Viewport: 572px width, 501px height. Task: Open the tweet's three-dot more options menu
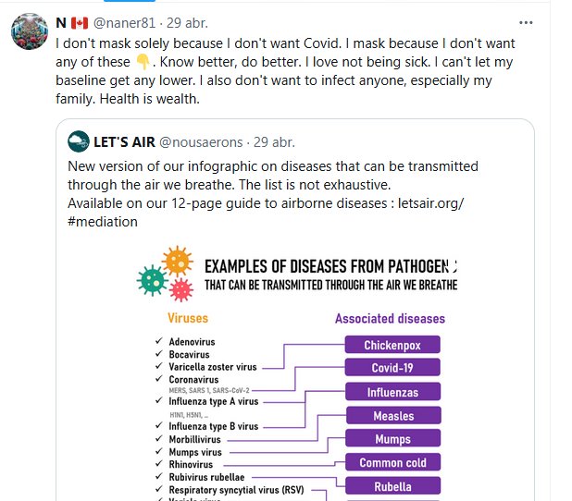tap(526, 23)
